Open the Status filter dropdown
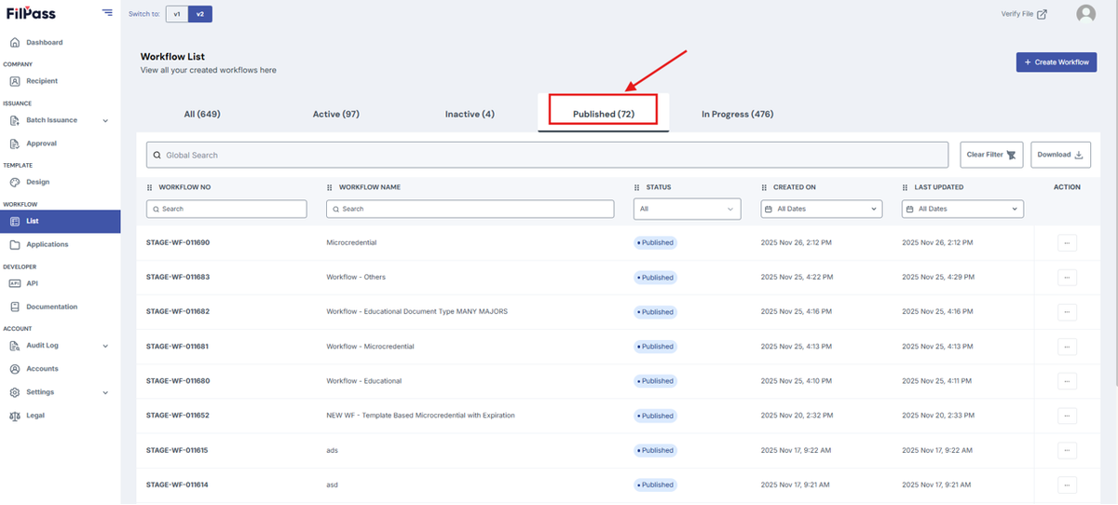 point(688,210)
